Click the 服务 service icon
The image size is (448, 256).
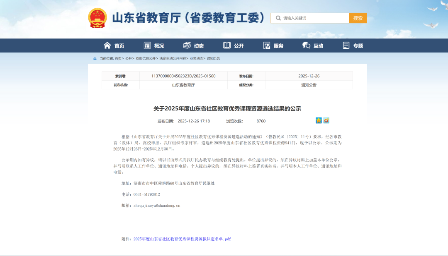(x=267, y=45)
